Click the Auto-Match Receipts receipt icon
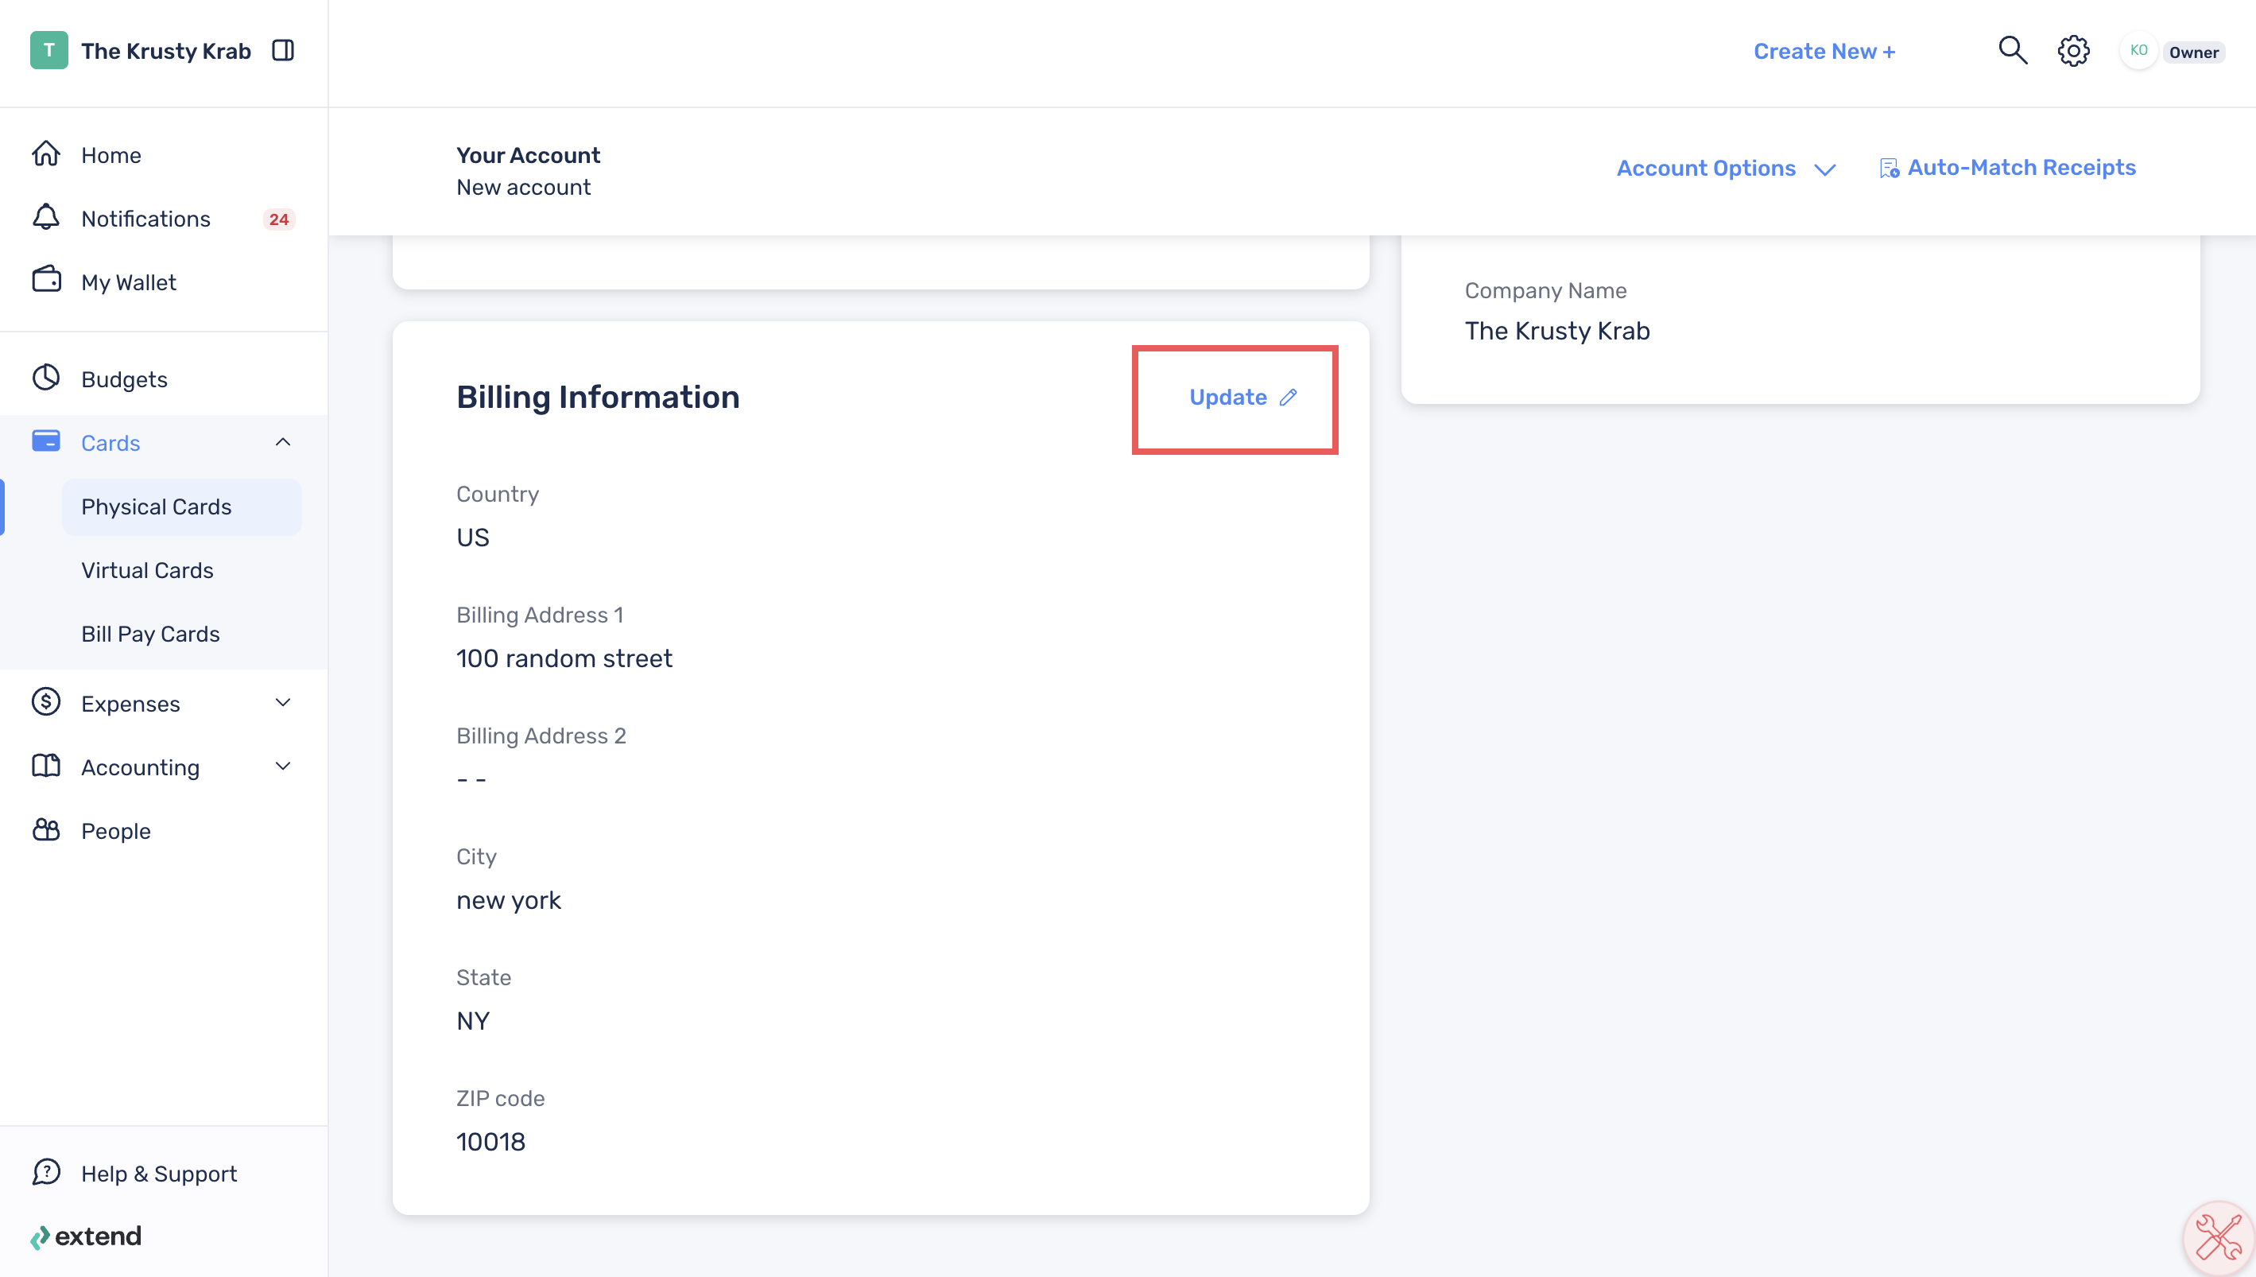The width and height of the screenshot is (2256, 1277). pos(1889,168)
